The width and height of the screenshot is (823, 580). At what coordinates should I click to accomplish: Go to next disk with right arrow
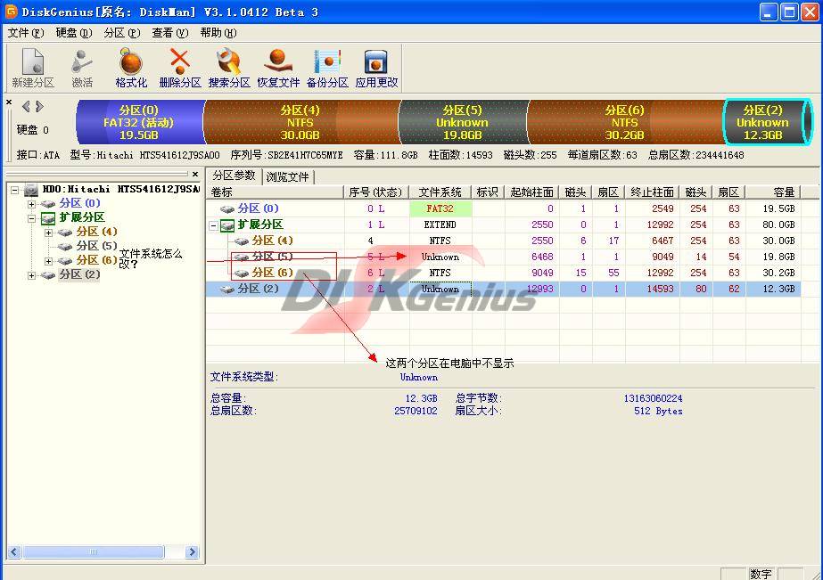pyautogui.click(x=39, y=107)
